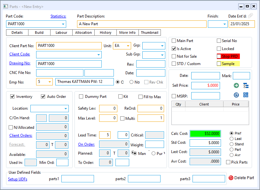This screenshot has height=190, width=260.
Task: Uncheck the Auto Order checkbox
Action: 43,96
